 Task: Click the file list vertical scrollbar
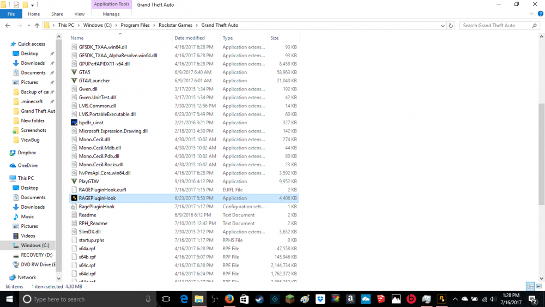click(x=541, y=154)
